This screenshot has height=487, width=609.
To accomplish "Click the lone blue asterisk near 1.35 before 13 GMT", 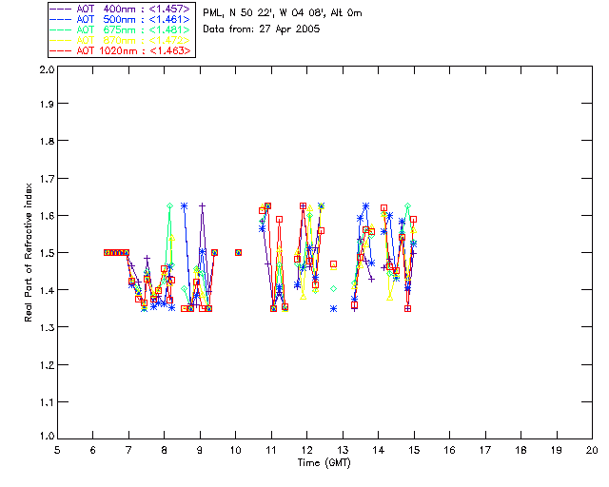I will 333,309.
